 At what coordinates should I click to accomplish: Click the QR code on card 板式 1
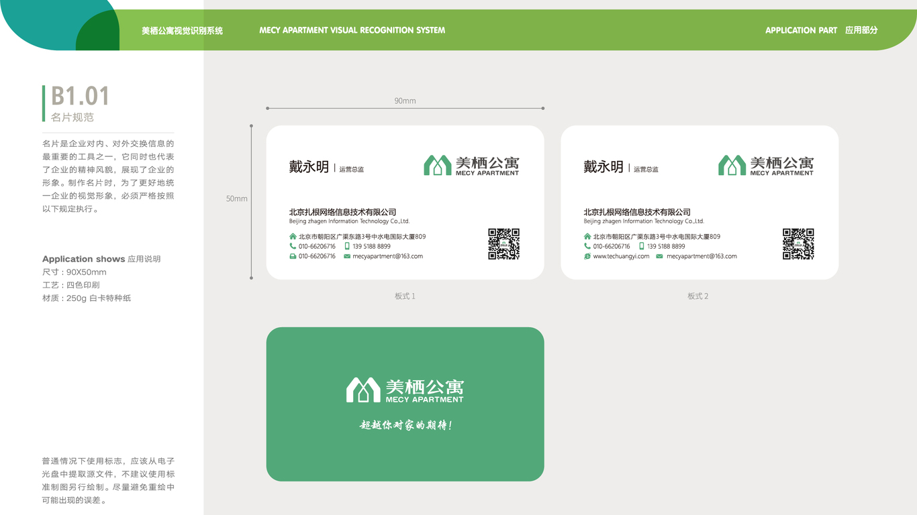[504, 244]
